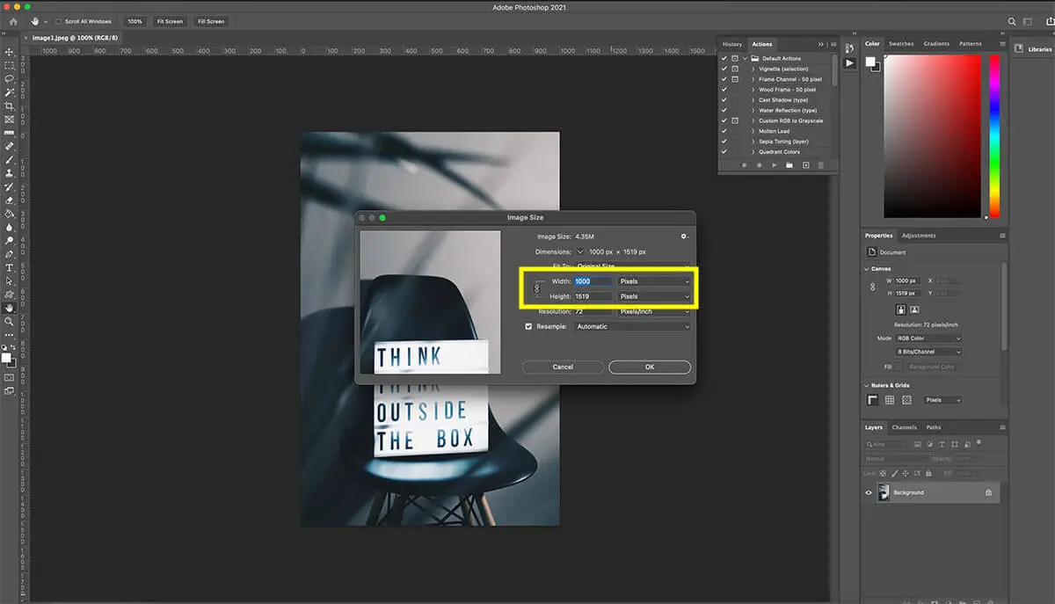Click OK in Image Size dialog

click(650, 367)
